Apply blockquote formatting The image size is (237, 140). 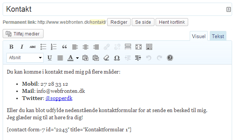[64, 47]
